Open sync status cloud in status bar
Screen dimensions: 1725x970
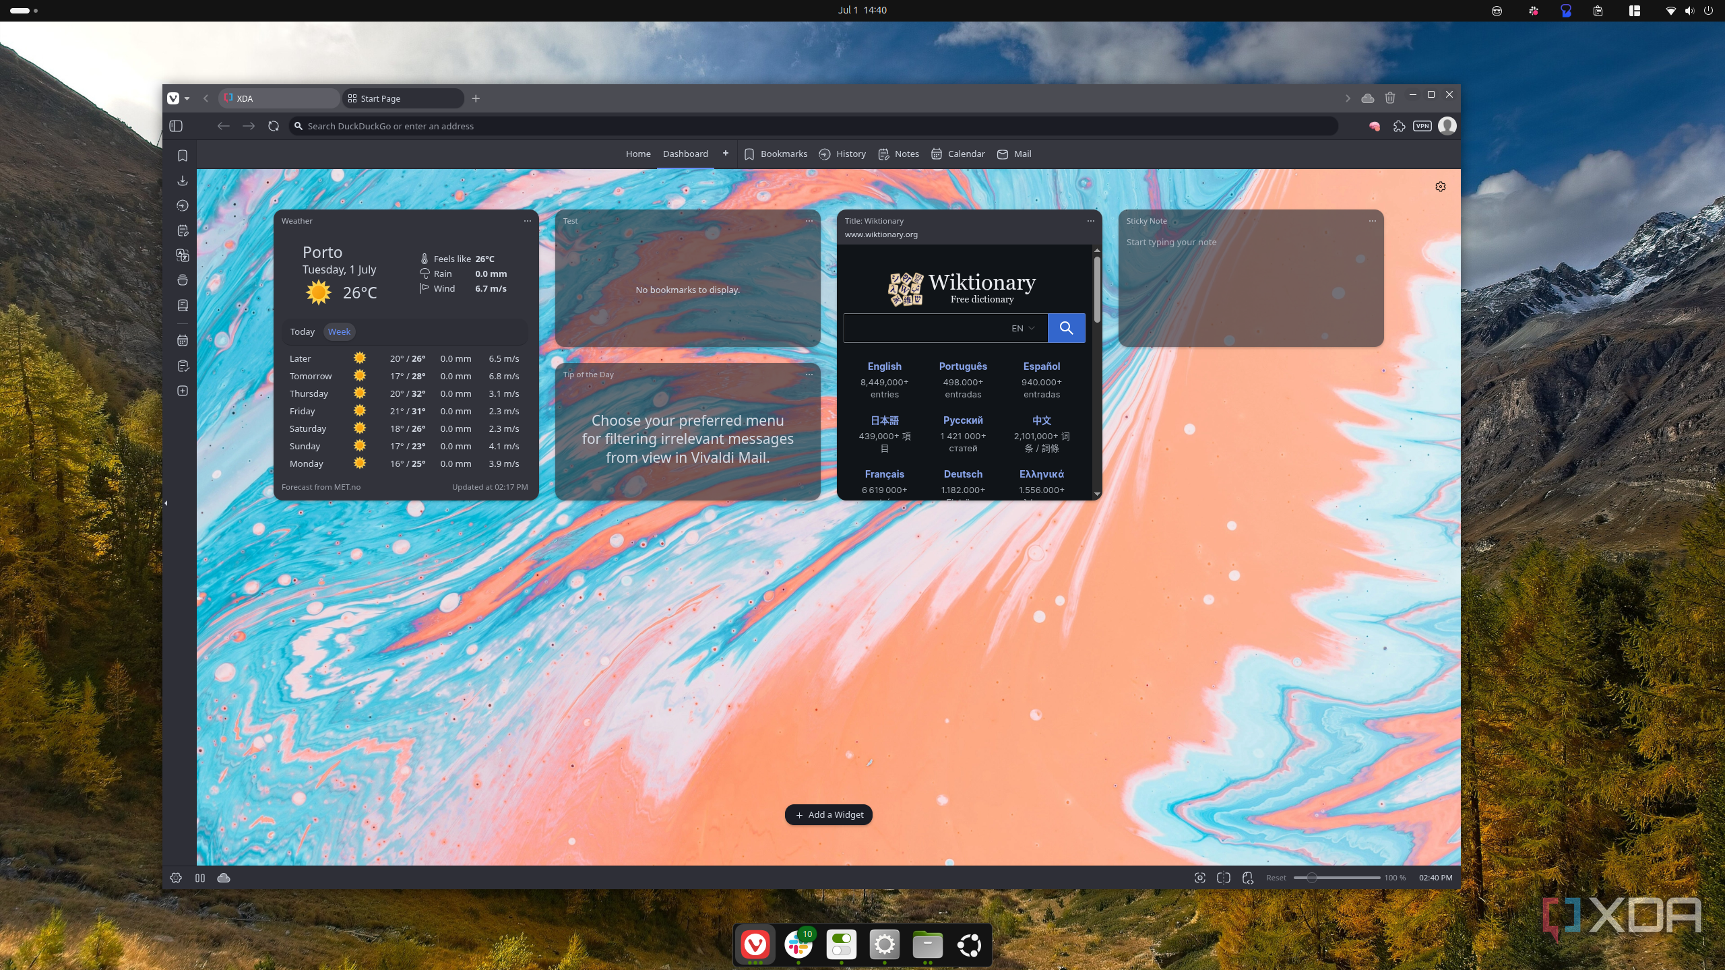tap(223, 878)
